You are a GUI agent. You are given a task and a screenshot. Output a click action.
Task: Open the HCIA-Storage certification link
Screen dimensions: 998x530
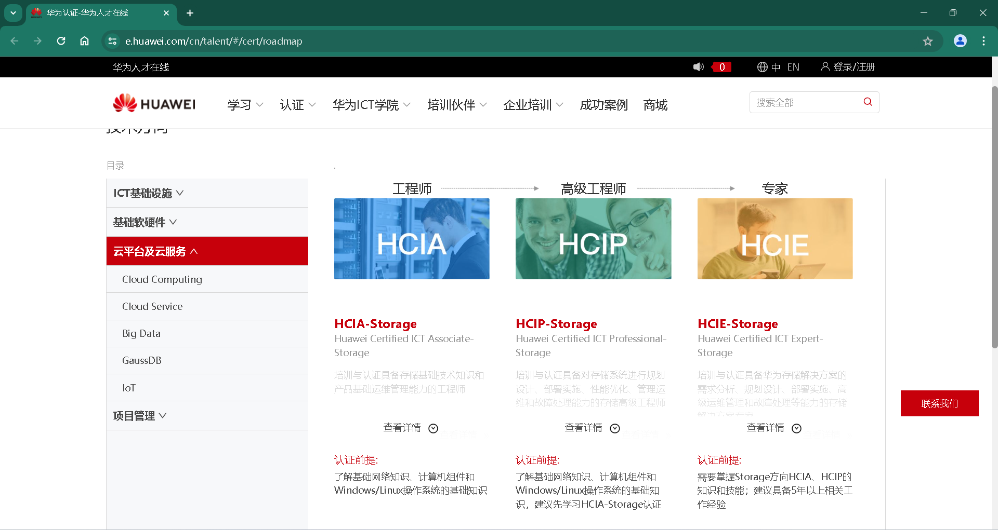coord(375,324)
